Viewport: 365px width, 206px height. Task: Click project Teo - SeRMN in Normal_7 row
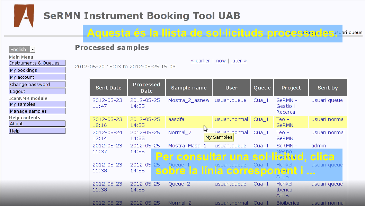point(285,136)
